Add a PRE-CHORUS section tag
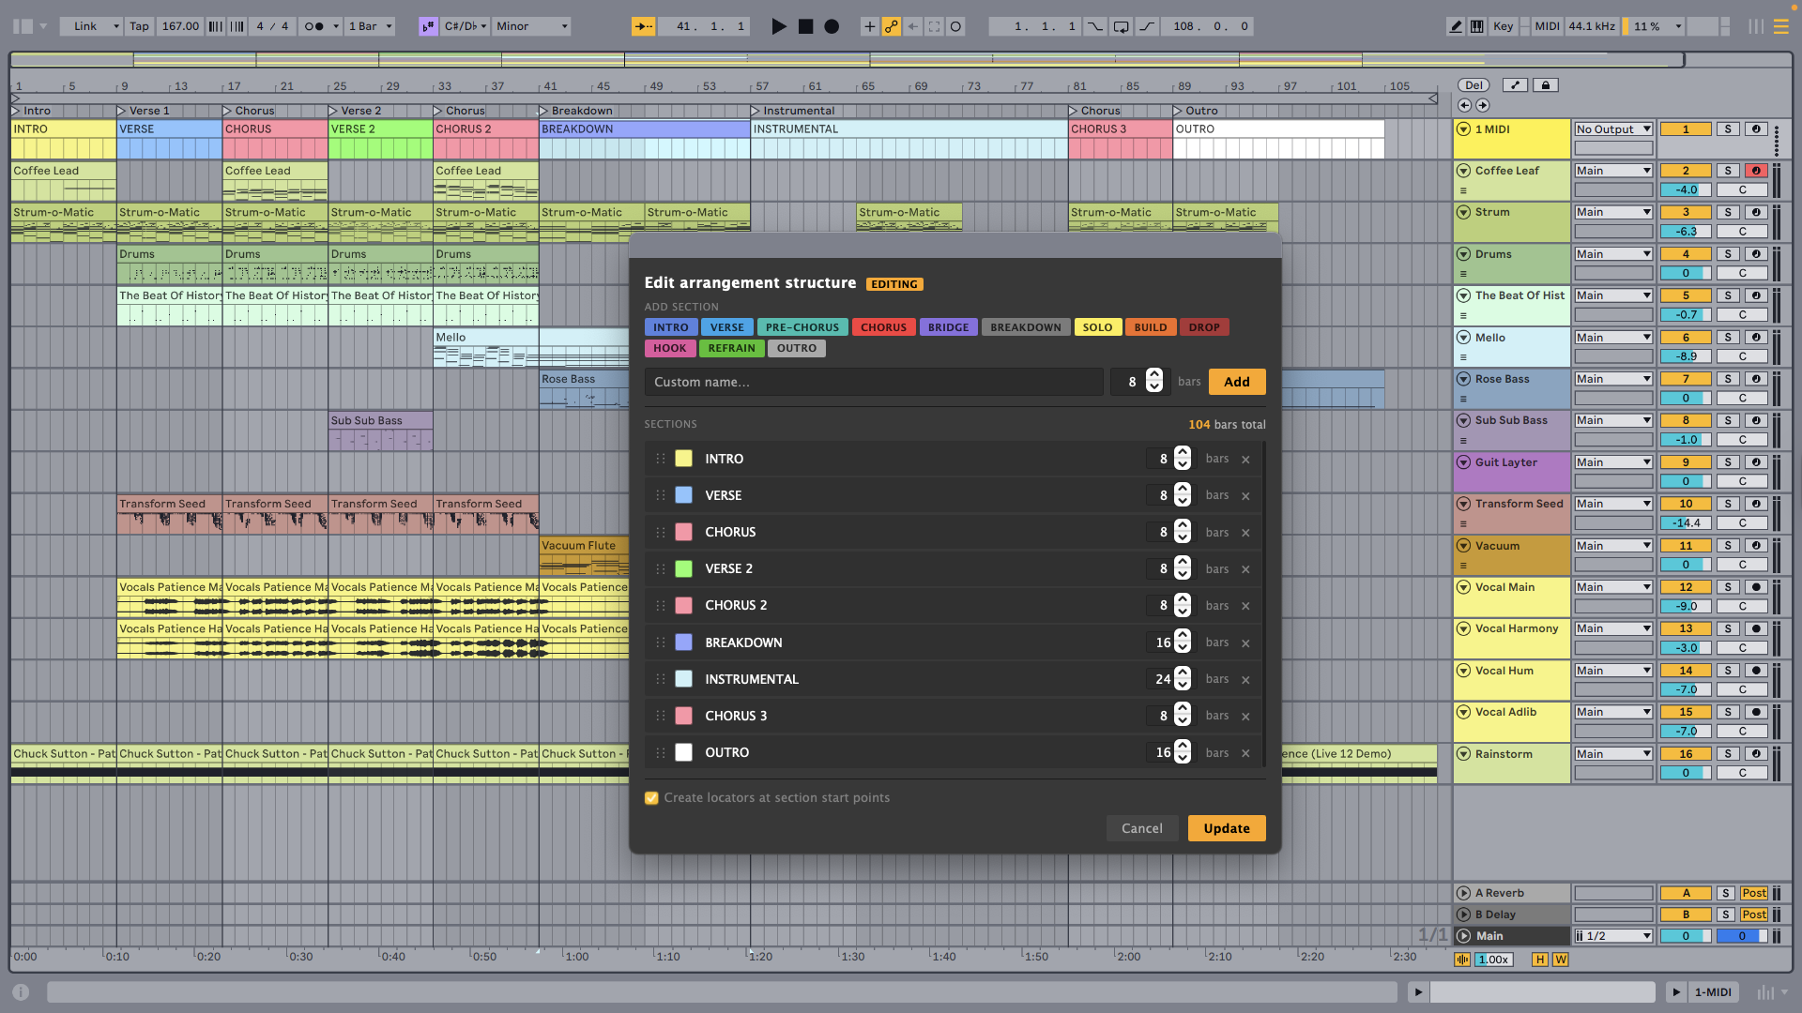The height and width of the screenshot is (1013, 1802). [x=802, y=327]
